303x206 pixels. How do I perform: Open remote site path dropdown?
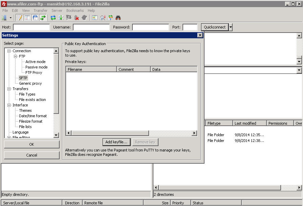[299, 70]
